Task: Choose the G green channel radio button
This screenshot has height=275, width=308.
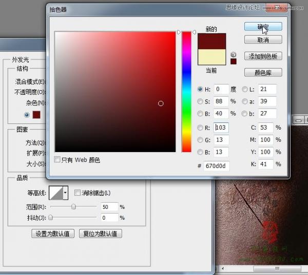Action: coord(200,140)
